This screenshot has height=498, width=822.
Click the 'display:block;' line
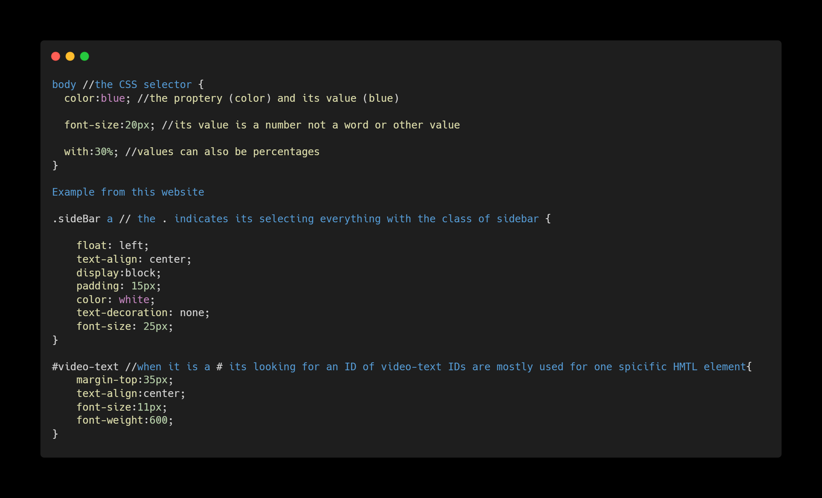pyautogui.click(x=119, y=273)
